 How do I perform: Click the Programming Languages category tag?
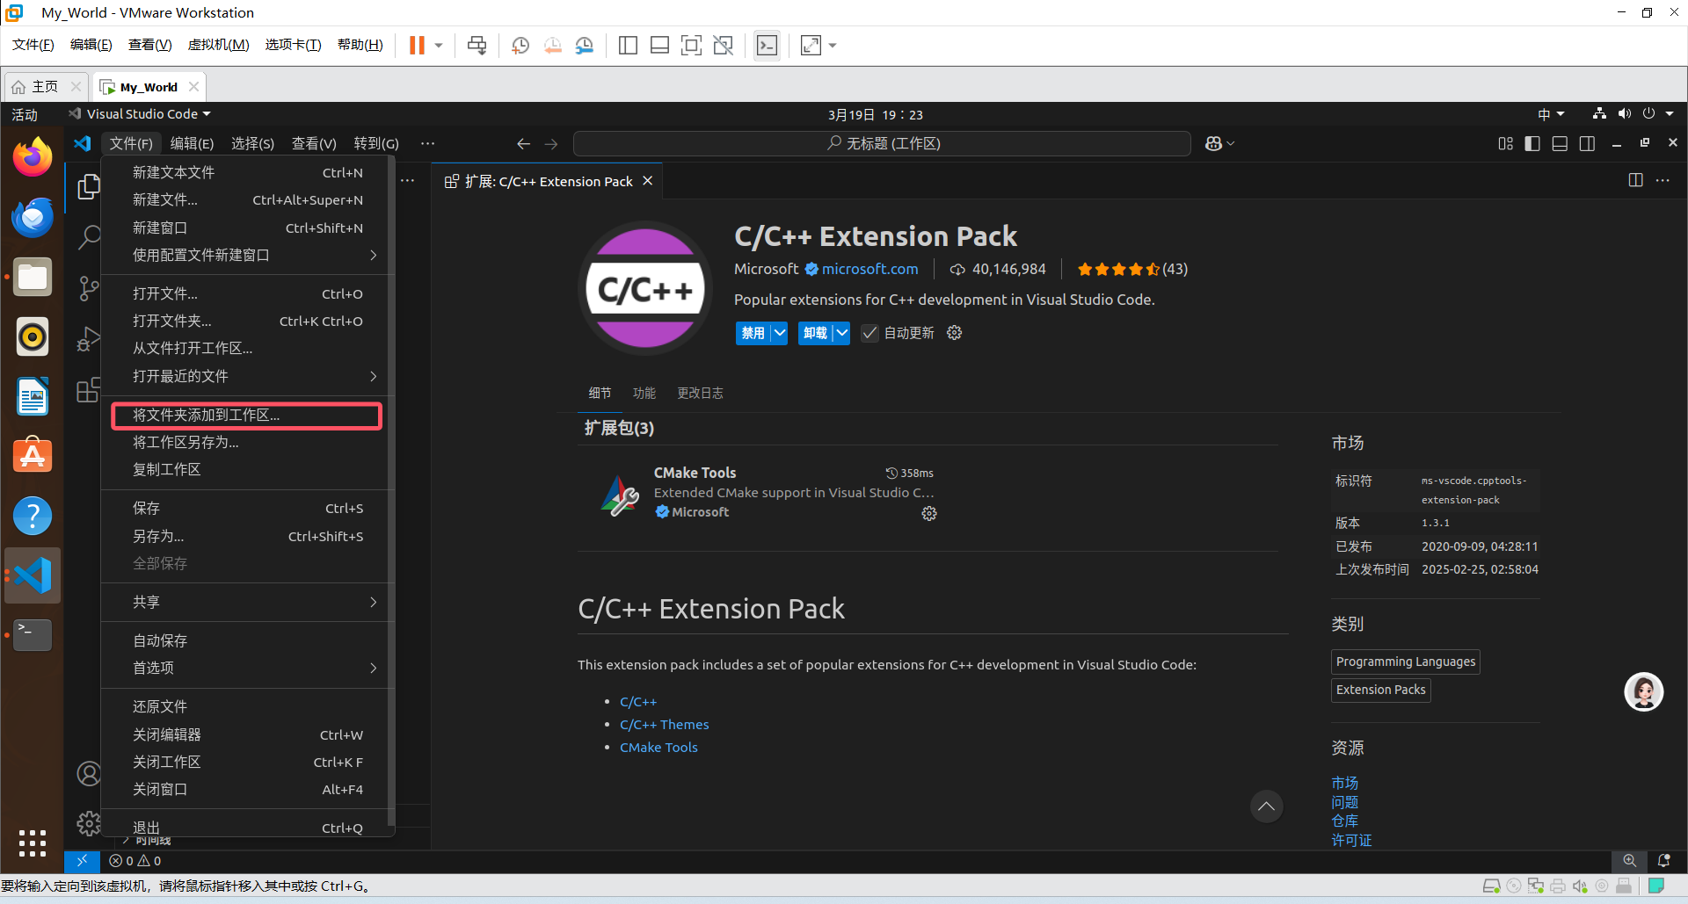1406,662
